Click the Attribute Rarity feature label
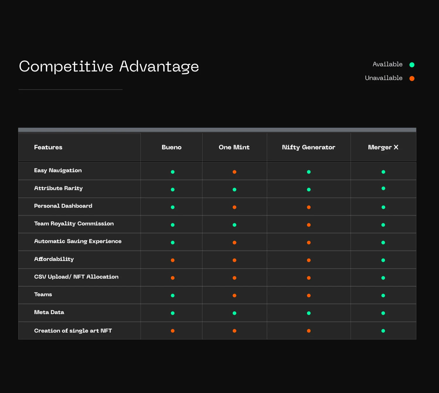 (59, 188)
